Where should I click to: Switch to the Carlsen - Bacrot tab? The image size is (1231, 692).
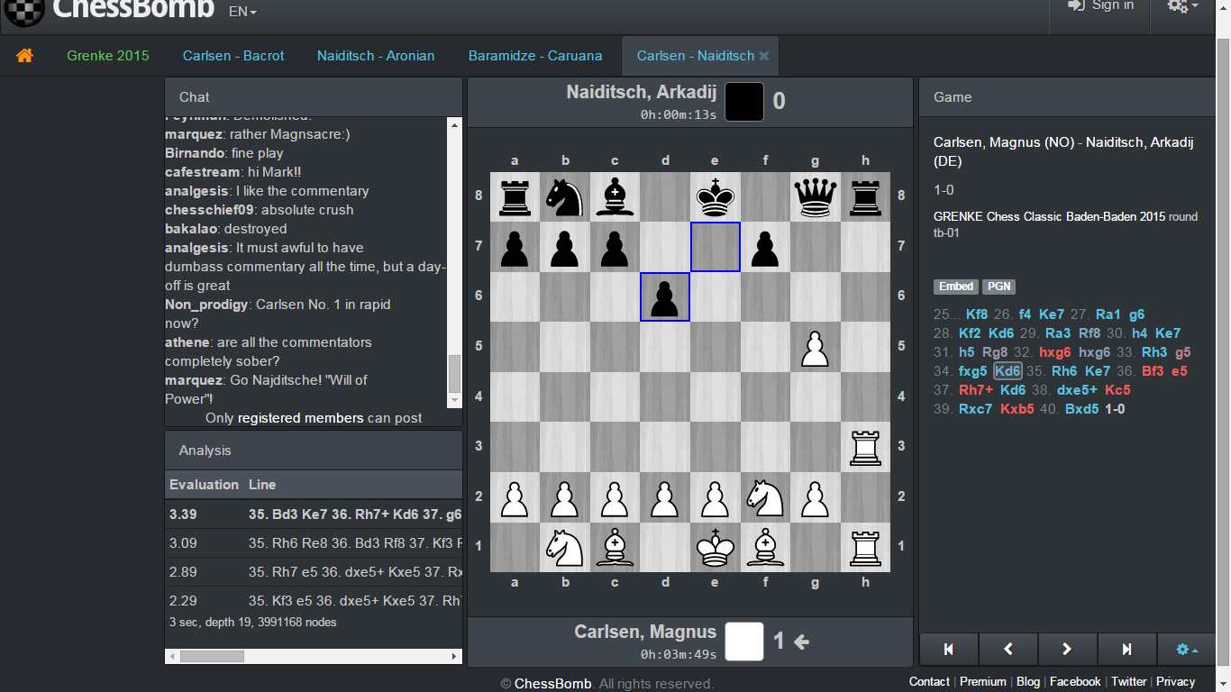233,56
